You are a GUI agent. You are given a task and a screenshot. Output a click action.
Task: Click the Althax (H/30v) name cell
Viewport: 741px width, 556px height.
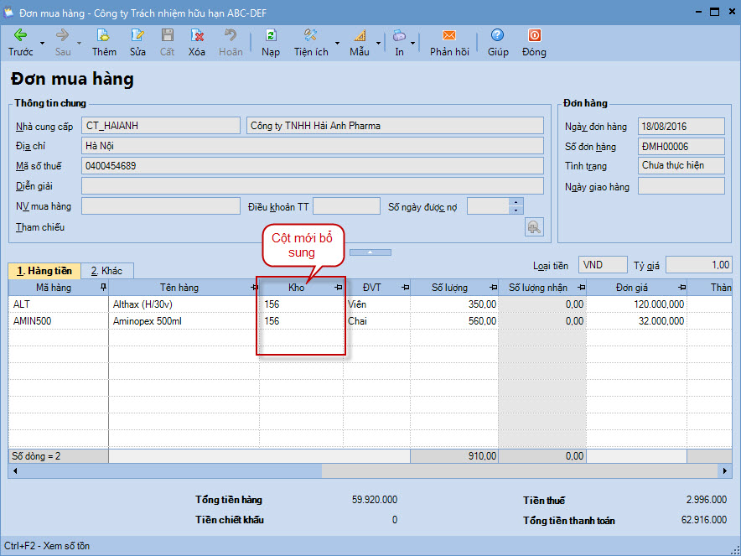pos(184,304)
